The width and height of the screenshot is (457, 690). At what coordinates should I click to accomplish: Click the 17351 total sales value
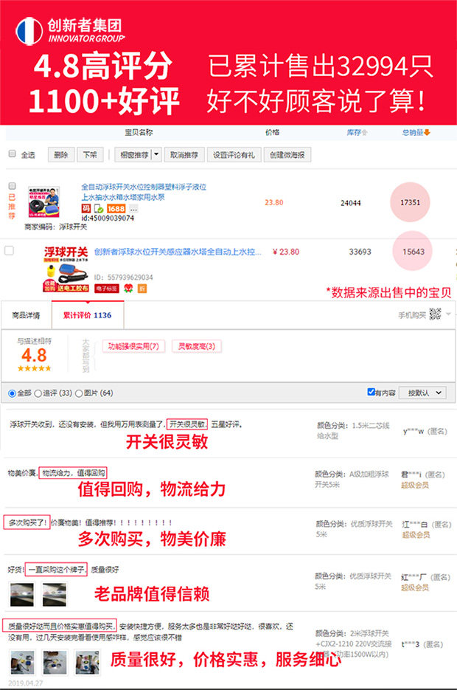click(x=410, y=202)
